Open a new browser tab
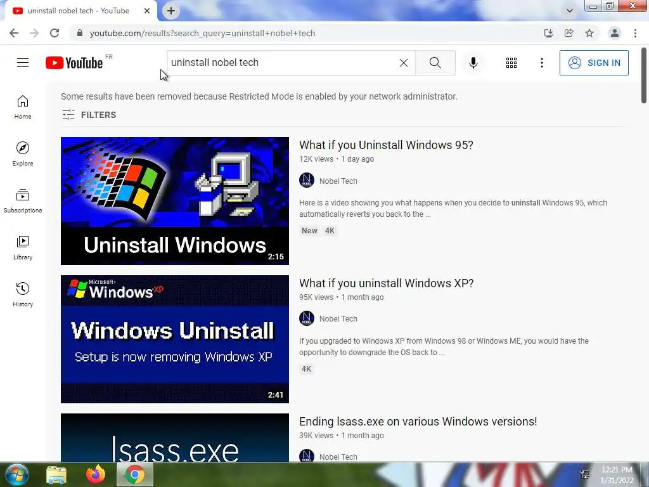The image size is (649, 487). point(171,11)
